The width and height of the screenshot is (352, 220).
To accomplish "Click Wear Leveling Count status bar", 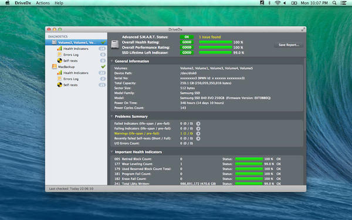I will click(x=249, y=164).
